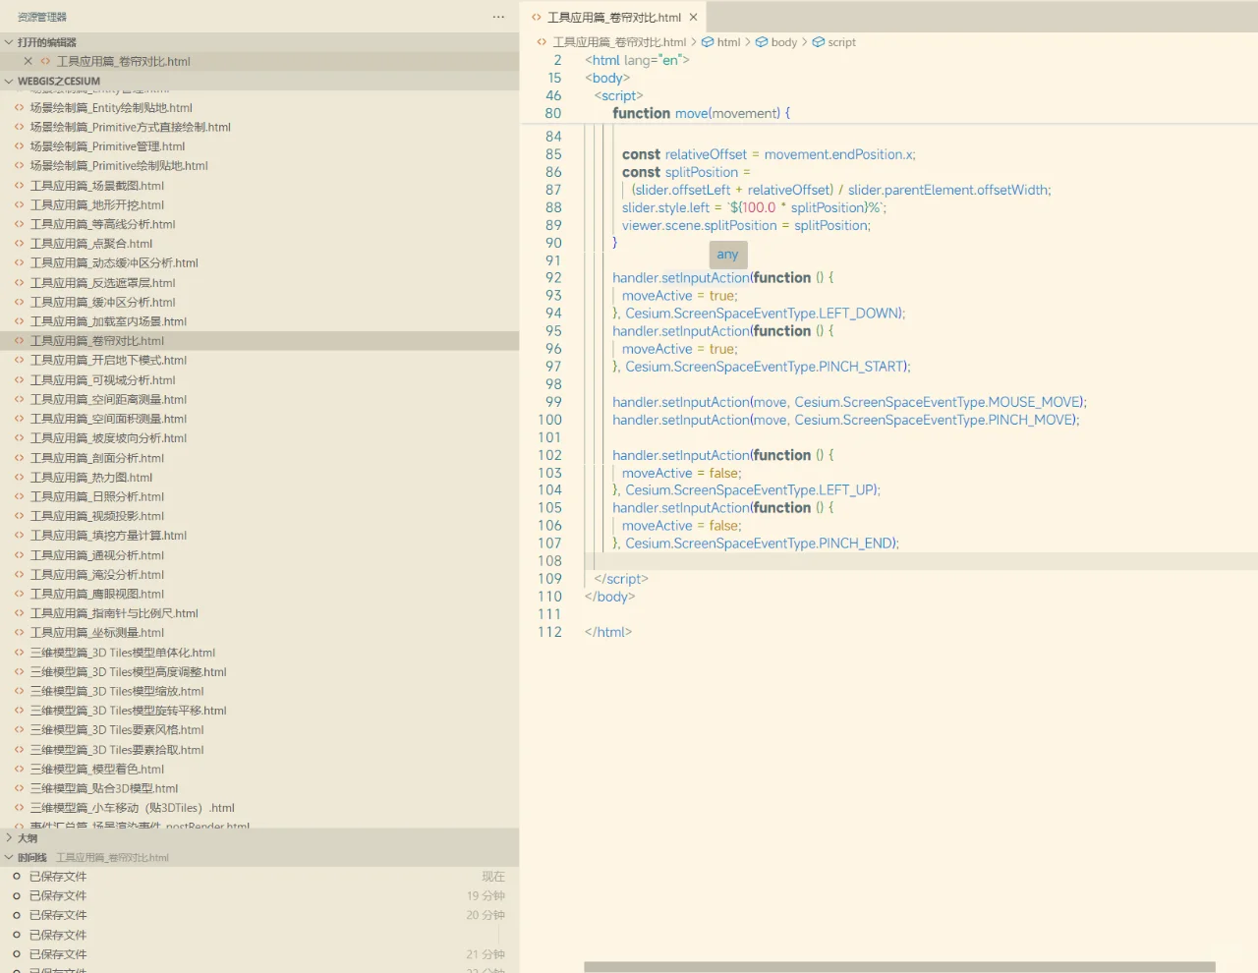
Task: Expand the 大纲 outline section
Action: pos(9,838)
